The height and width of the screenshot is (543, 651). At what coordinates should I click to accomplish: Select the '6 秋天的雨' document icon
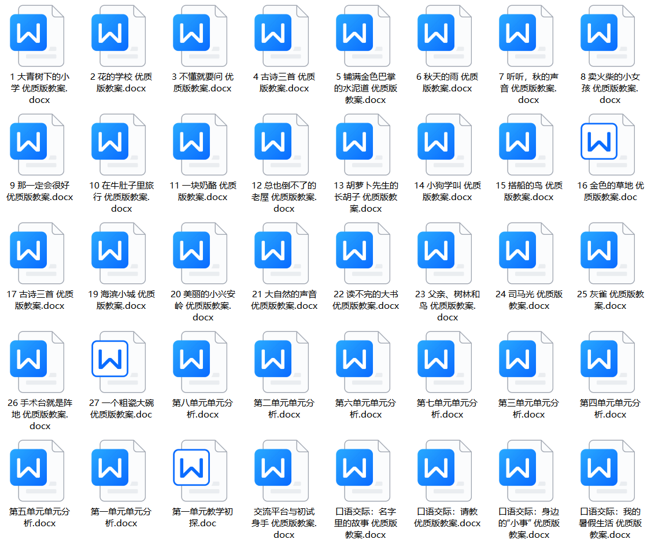[445, 36]
